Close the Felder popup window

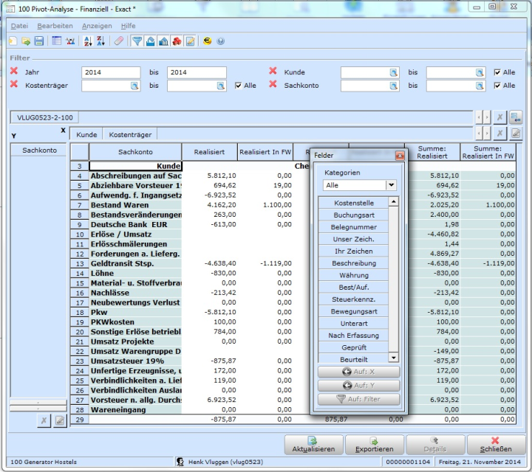[x=400, y=156]
